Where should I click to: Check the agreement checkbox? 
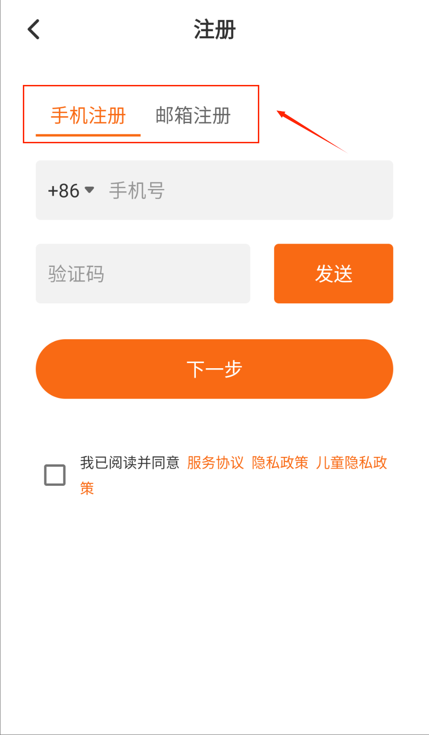[x=55, y=475]
